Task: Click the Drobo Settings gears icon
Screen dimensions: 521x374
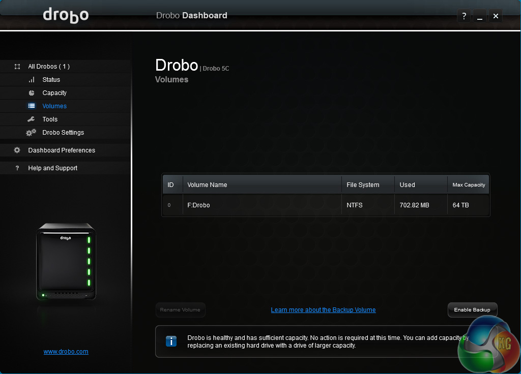Action: point(31,133)
